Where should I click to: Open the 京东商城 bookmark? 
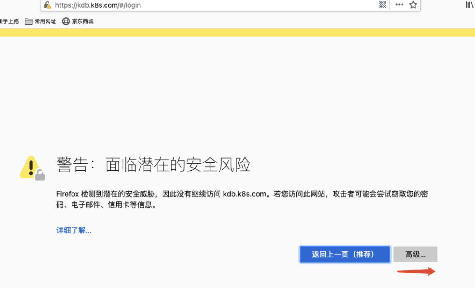[78, 21]
